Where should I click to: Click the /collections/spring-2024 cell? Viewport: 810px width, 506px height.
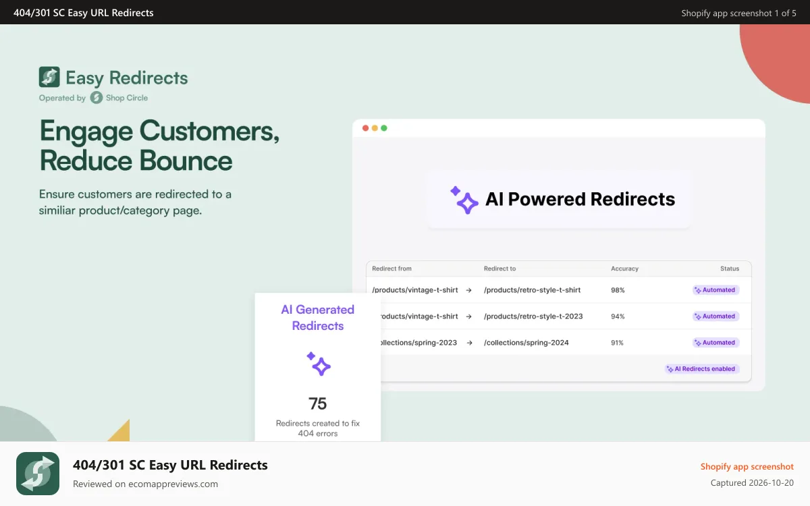[526, 343]
